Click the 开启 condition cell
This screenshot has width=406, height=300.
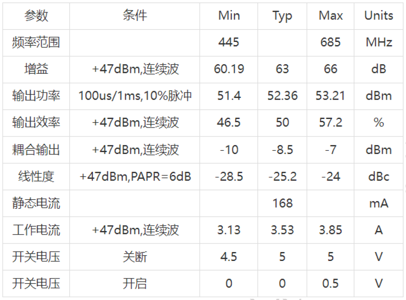[135, 284]
